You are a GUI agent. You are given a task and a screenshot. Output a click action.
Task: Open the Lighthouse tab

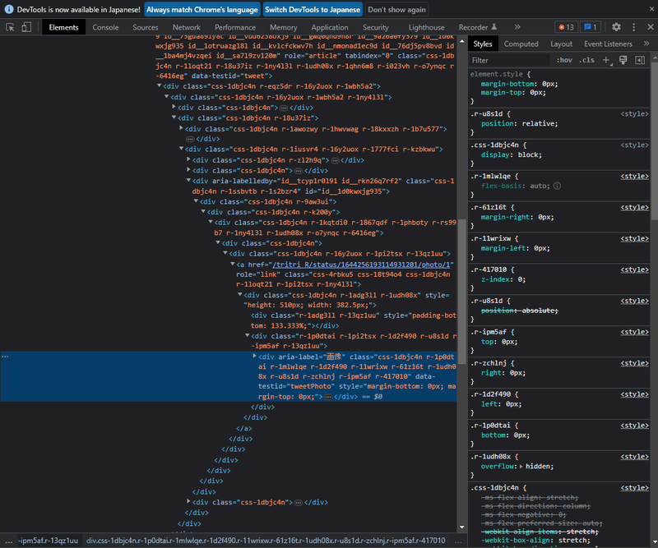coord(426,27)
